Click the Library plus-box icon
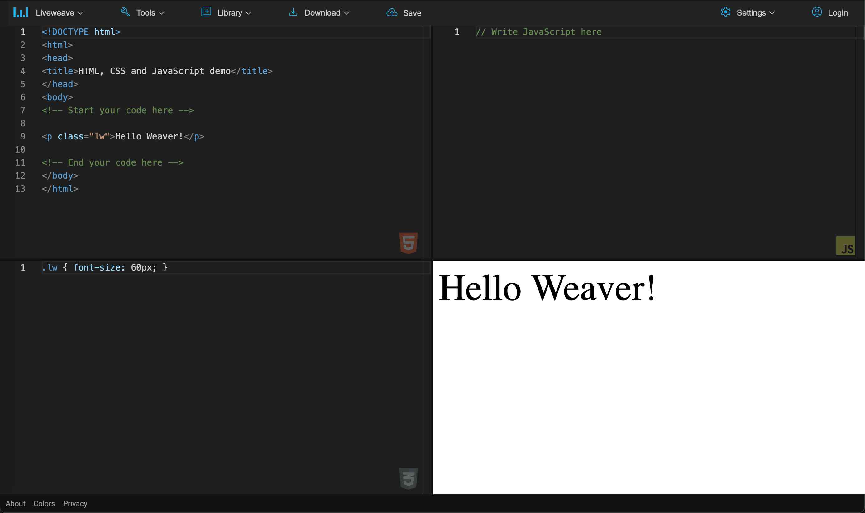The width and height of the screenshot is (865, 513). [206, 12]
